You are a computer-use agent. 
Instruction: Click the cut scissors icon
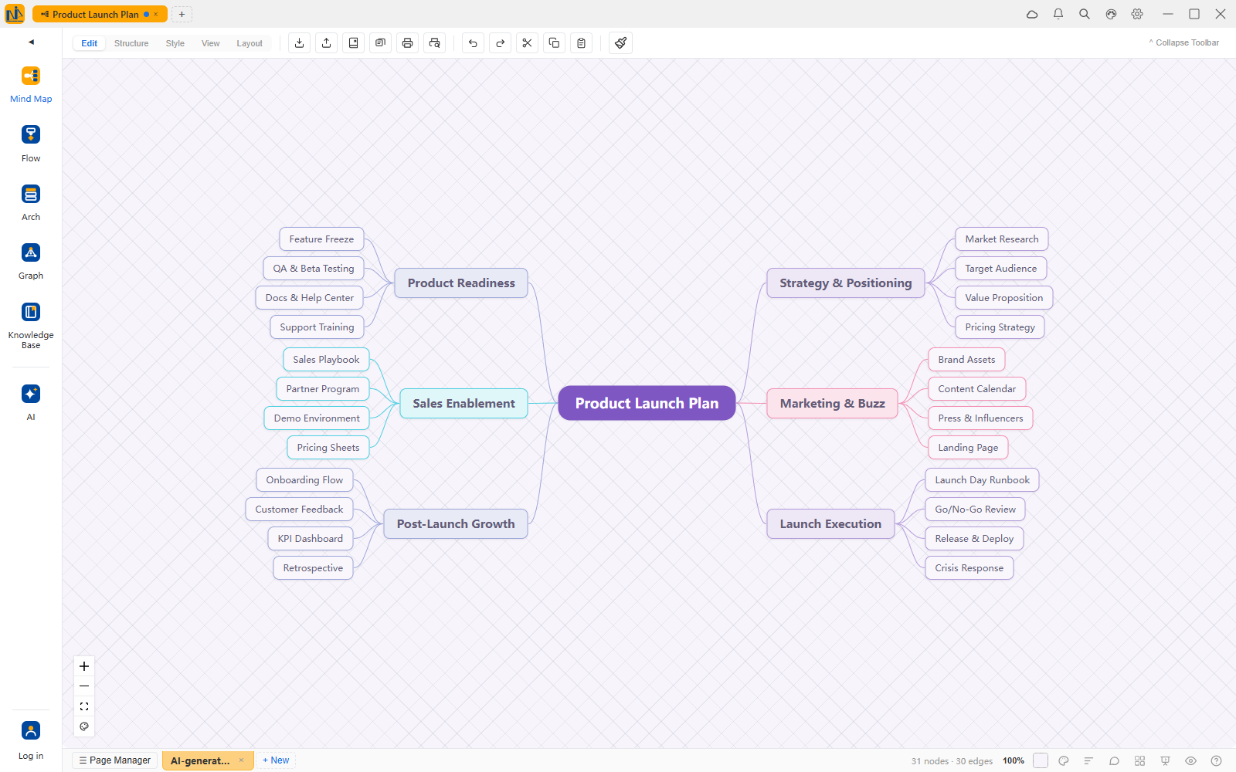click(527, 43)
